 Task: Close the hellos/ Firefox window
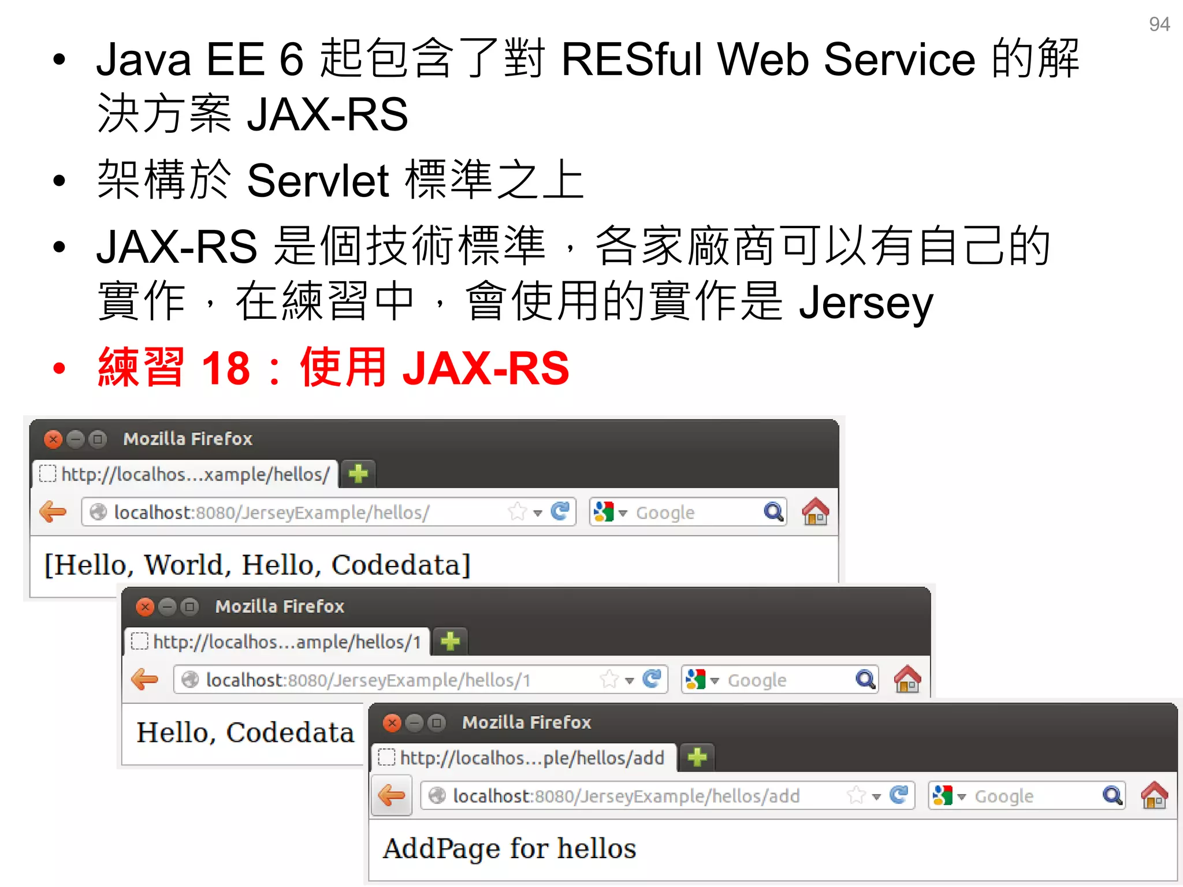[53, 439]
